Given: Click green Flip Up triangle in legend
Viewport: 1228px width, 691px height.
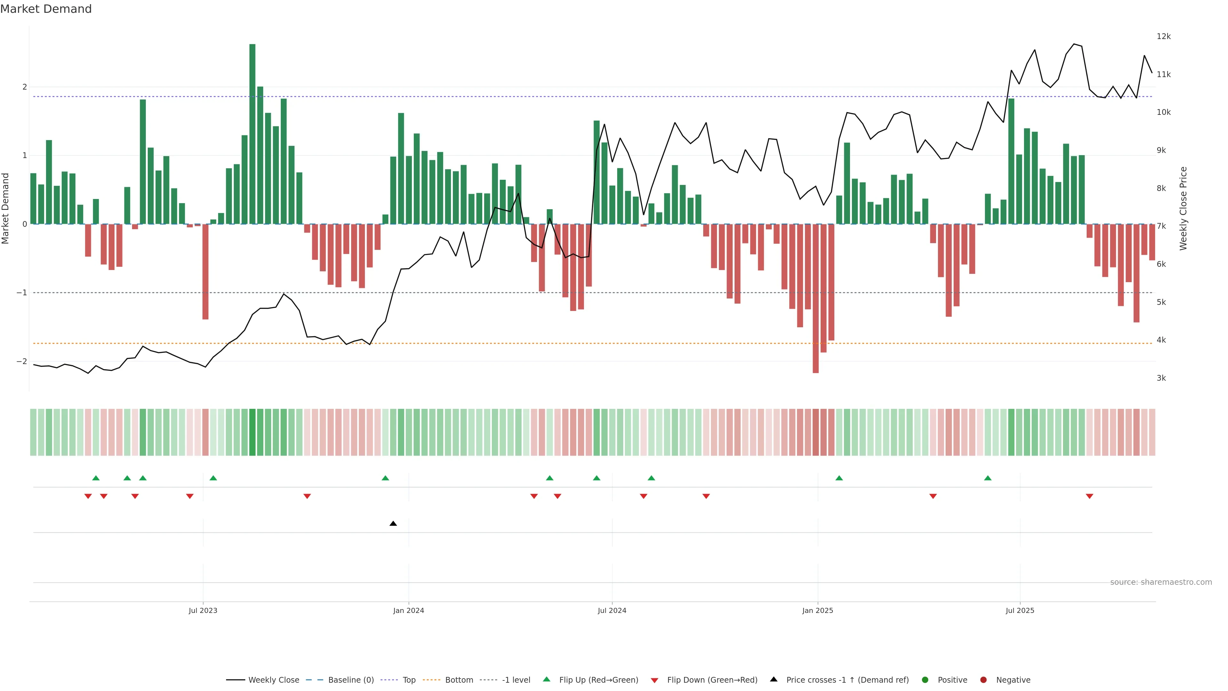Looking at the screenshot, I should point(547,679).
